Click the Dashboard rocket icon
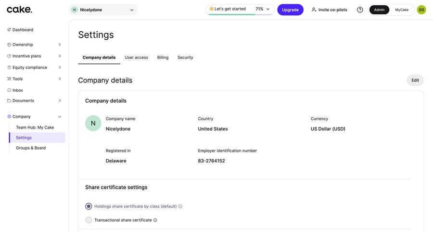This screenshot has height=232, width=433. coord(9,30)
